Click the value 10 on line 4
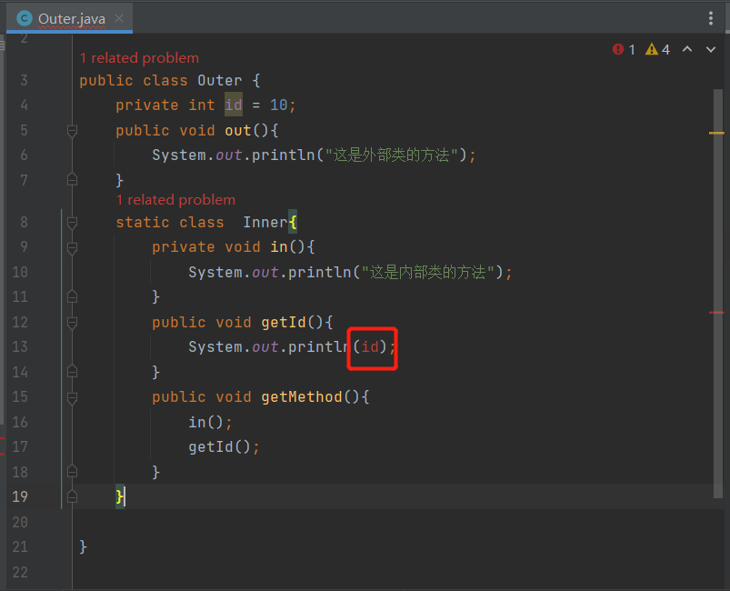 click(279, 105)
